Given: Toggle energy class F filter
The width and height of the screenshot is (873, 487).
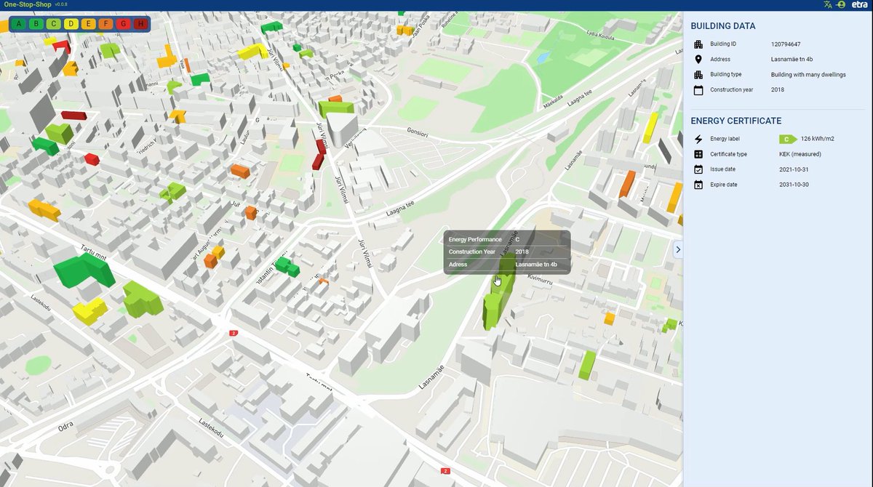Looking at the screenshot, I should (x=105, y=23).
